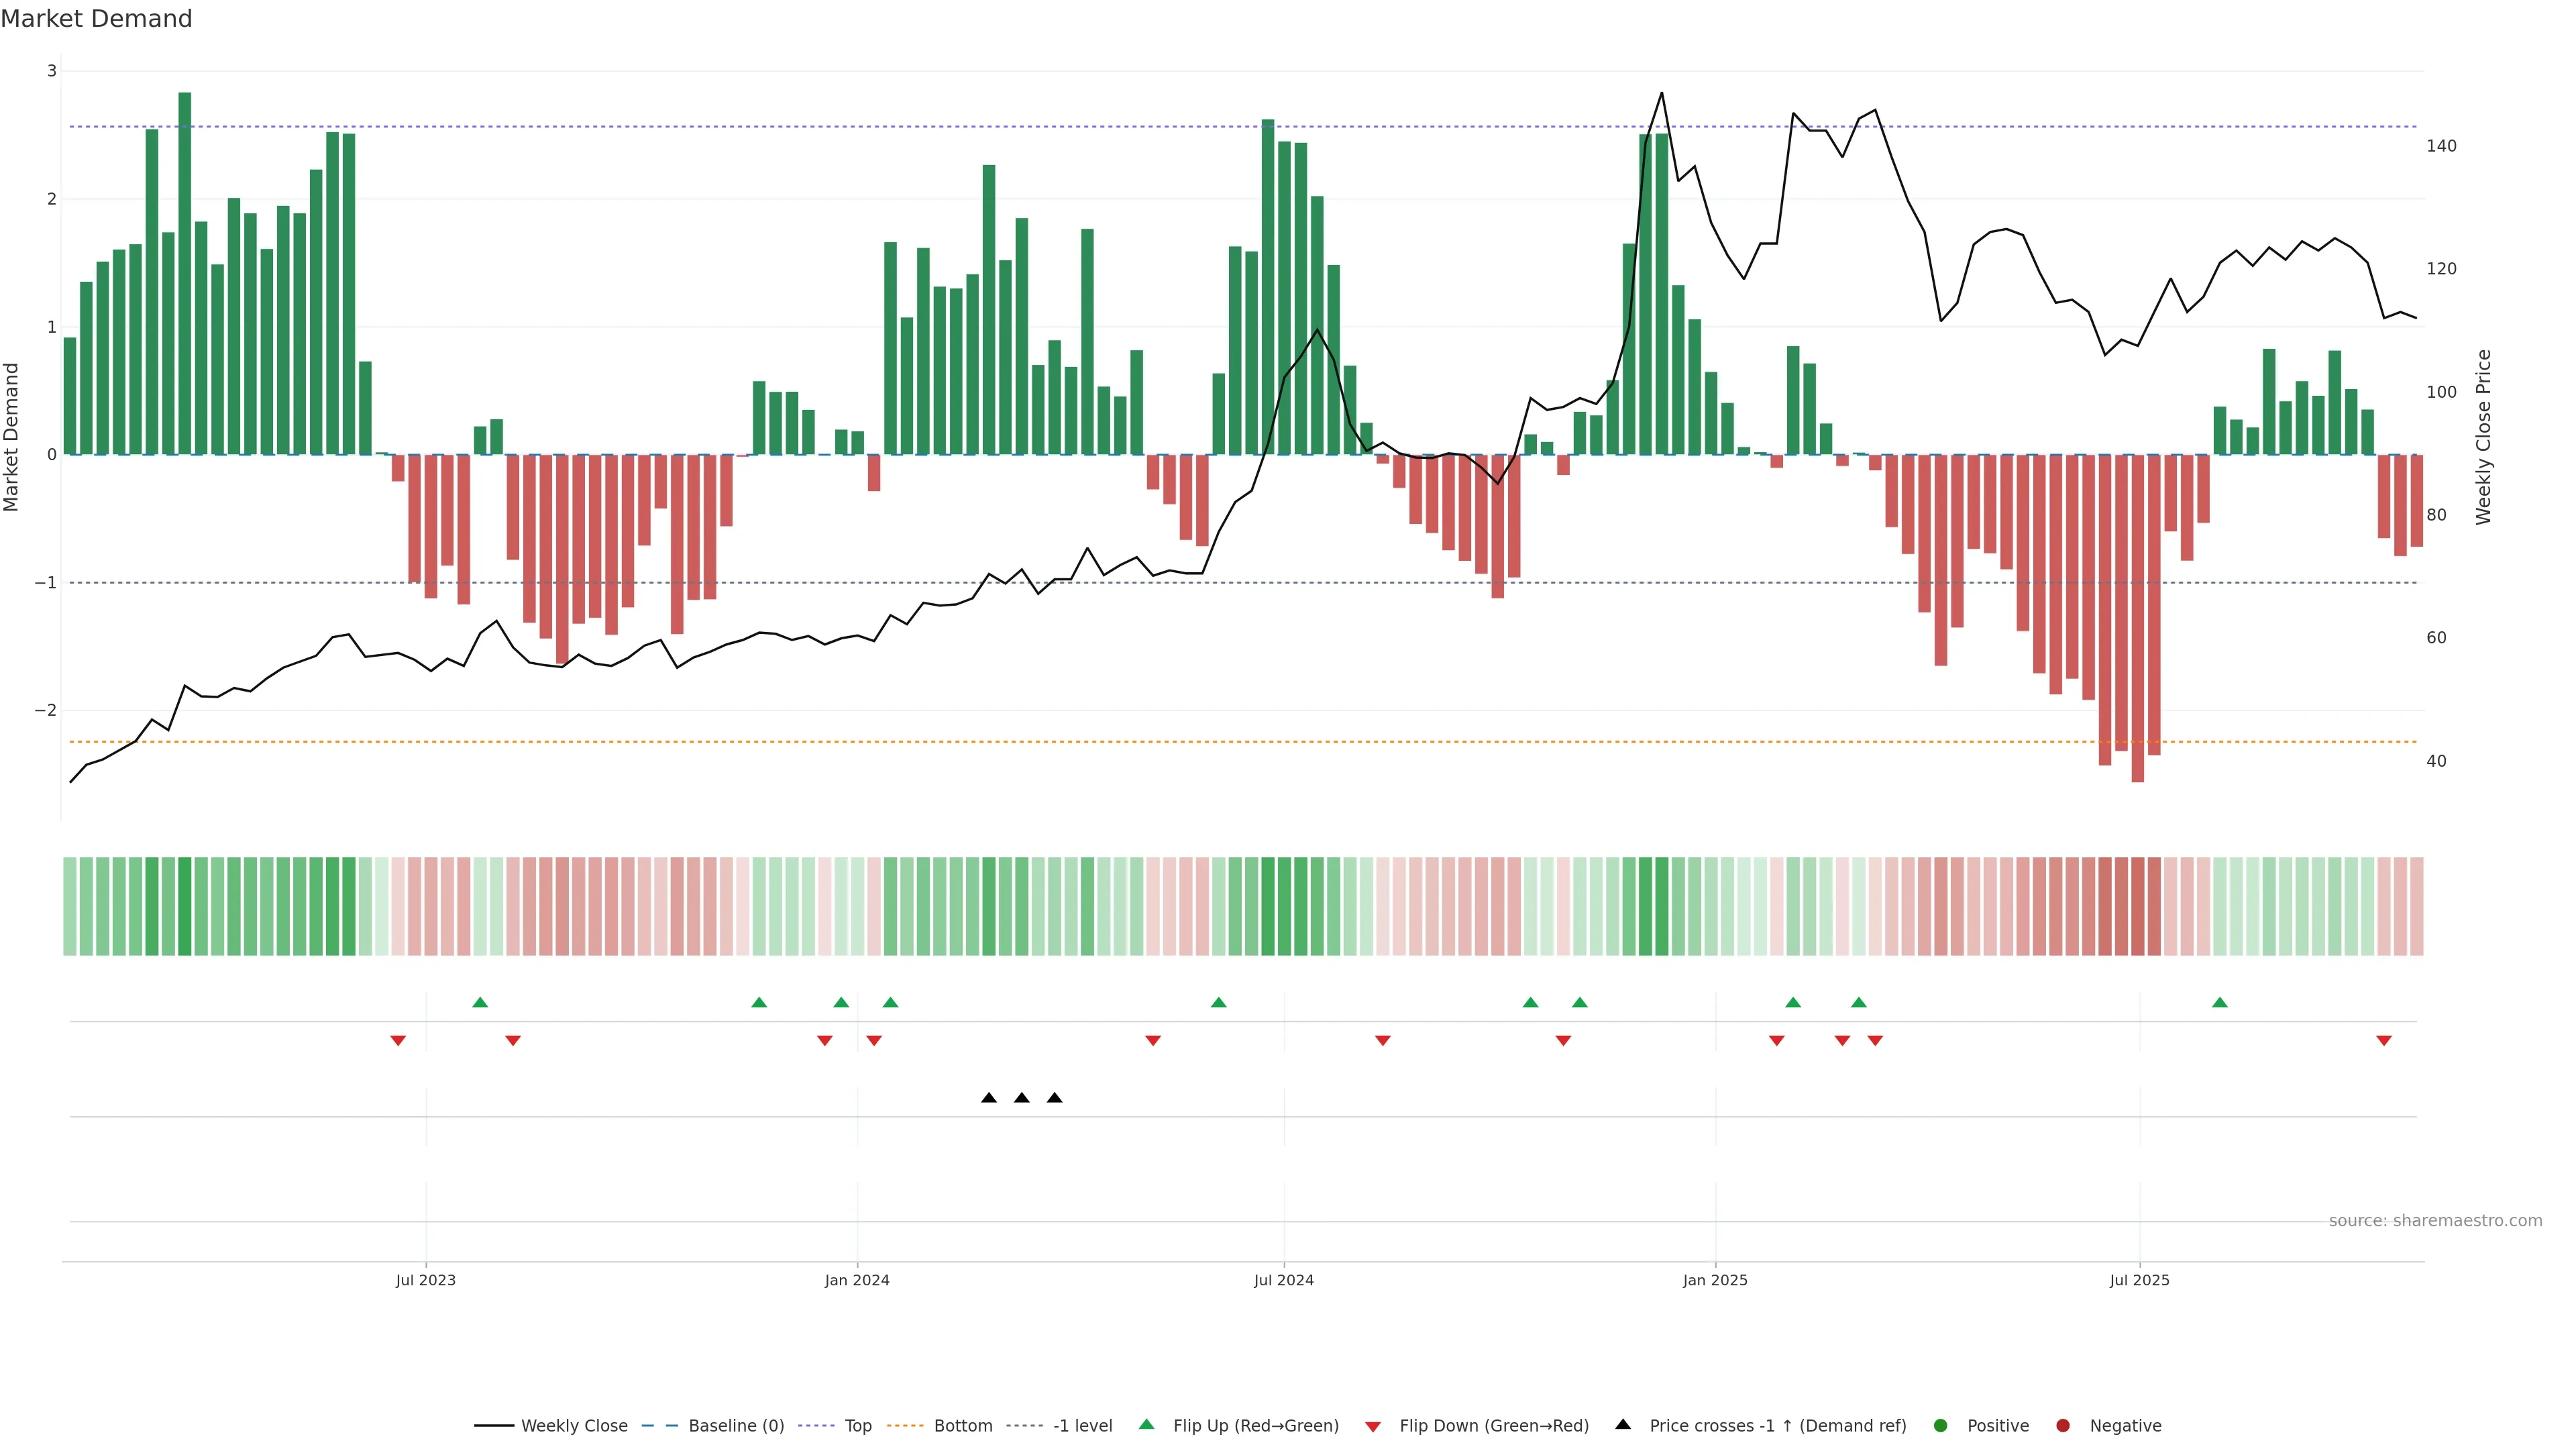2576x1449 pixels.
Task: Click the leftmost green flip-up triangle marker
Action: [x=480, y=1002]
